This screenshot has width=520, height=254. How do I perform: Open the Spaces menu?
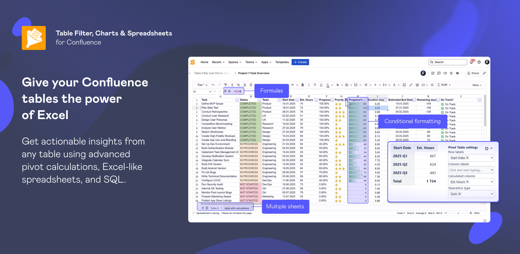235,62
